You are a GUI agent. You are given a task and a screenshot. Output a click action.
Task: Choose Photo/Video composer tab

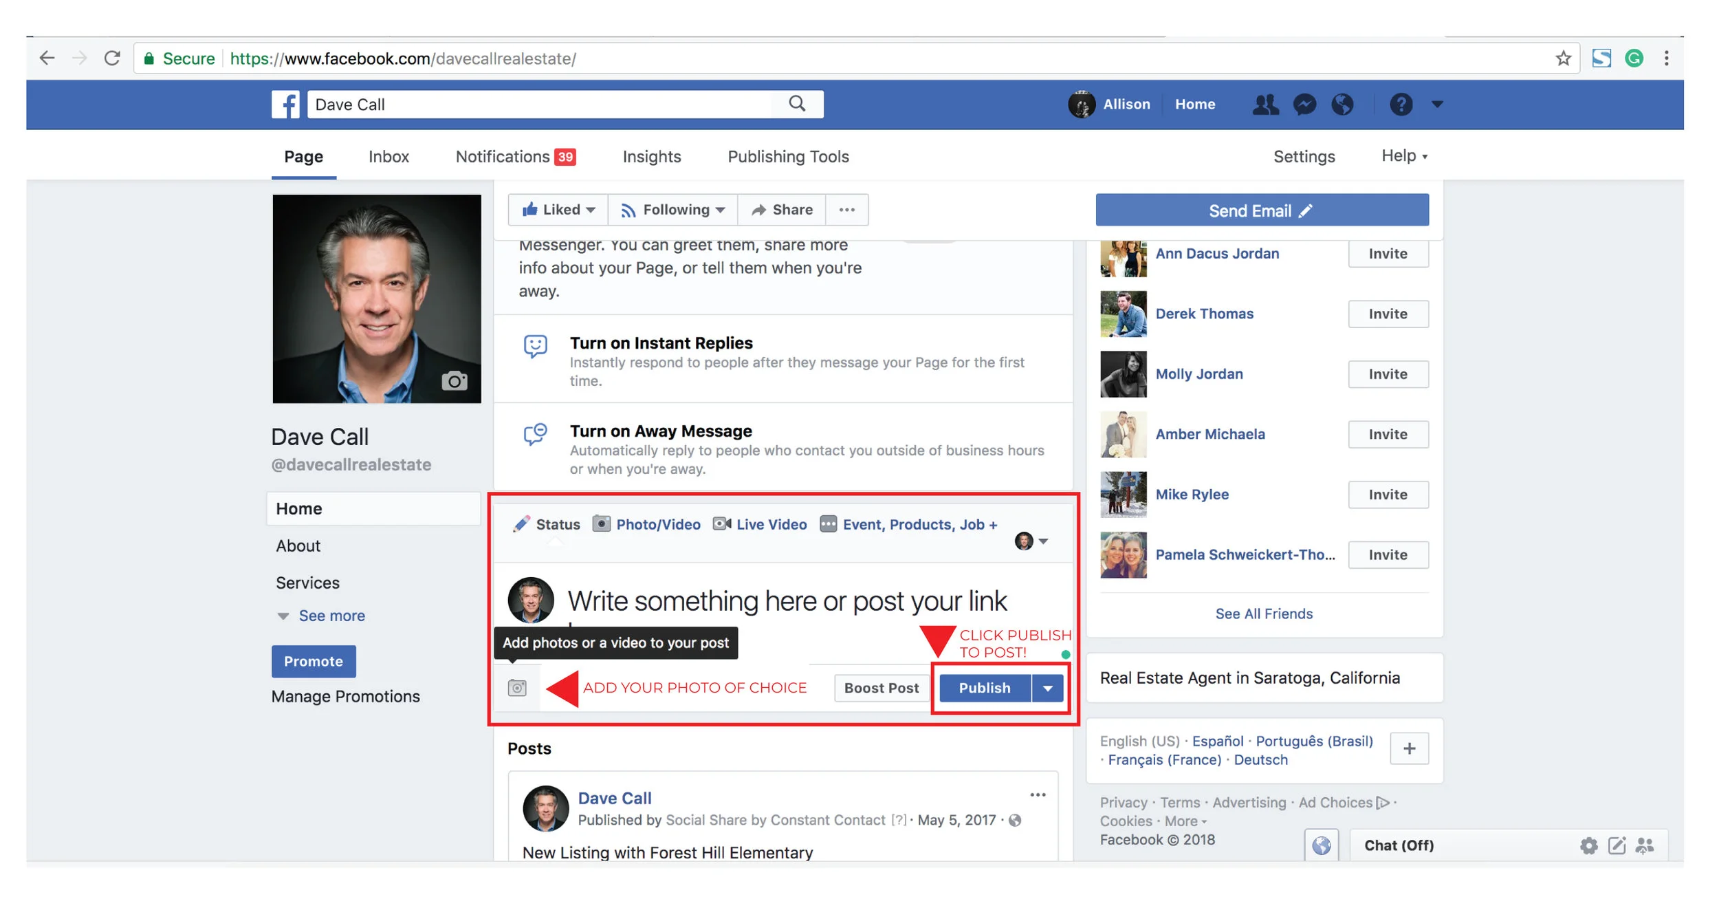coord(646,525)
